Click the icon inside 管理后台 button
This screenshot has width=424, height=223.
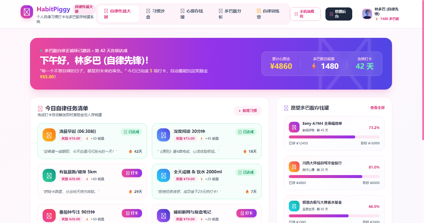(x=331, y=14)
